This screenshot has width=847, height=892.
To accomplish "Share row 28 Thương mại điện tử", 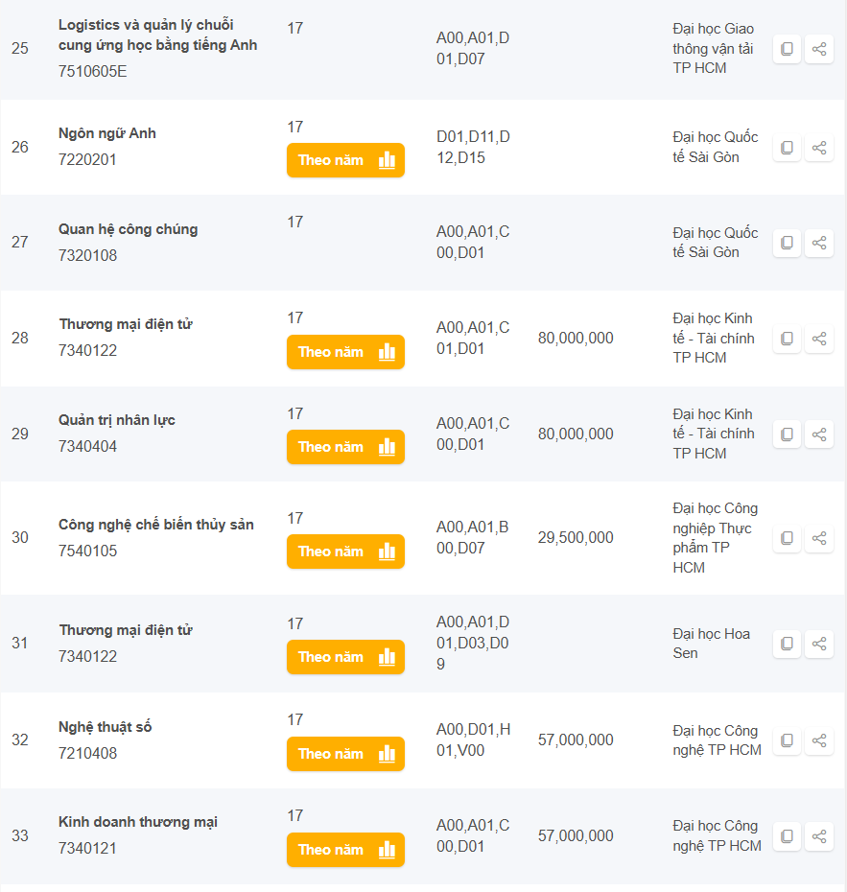I will pyautogui.click(x=819, y=339).
